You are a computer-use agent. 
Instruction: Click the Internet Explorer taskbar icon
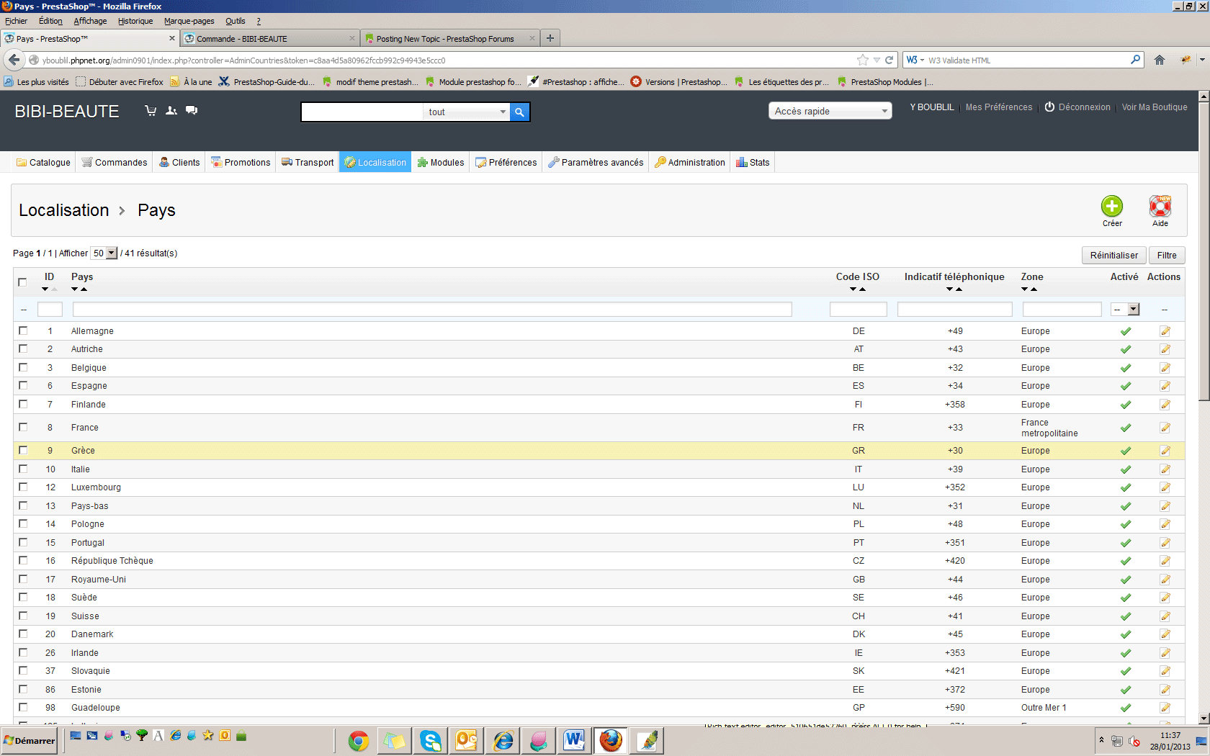[x=503, y=740]
